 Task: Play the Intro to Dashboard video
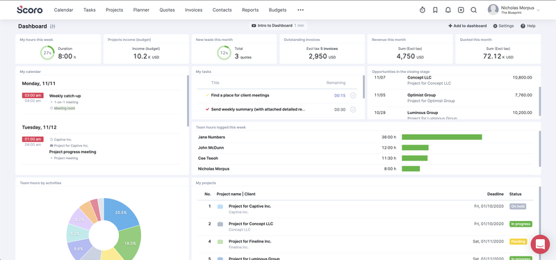click(277, 26)
